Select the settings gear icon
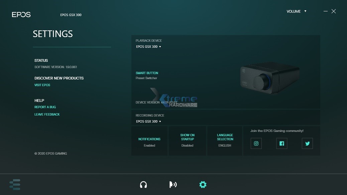The image size is (347, 195). coord(203,185)
